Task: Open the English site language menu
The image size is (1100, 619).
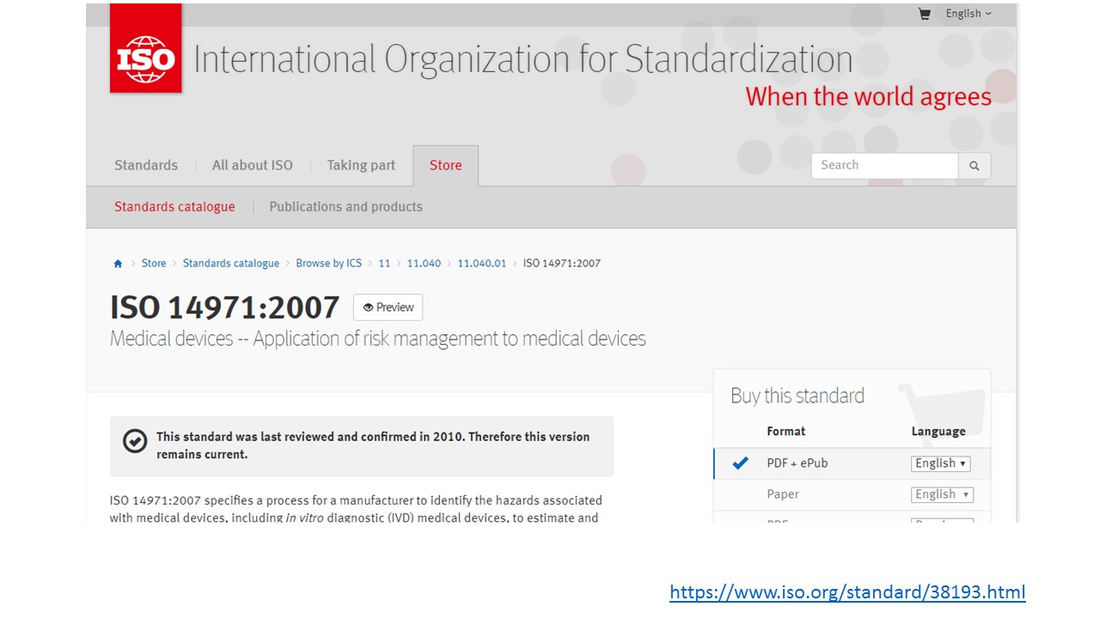Action: [969, 14]
